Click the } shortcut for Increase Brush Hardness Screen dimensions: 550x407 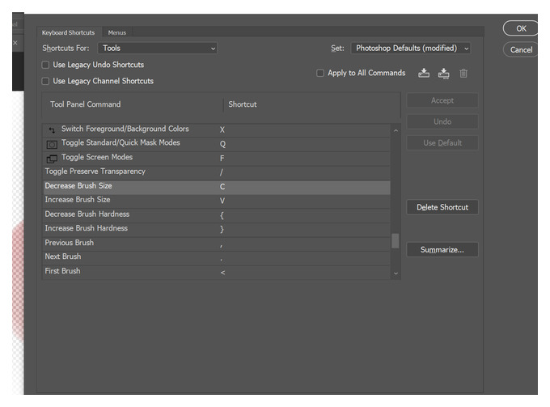coord(222,230)
